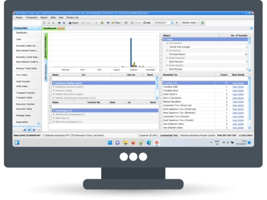
Task: Click the Windows Start button on taskbar
Action: [x=110, y=142]
